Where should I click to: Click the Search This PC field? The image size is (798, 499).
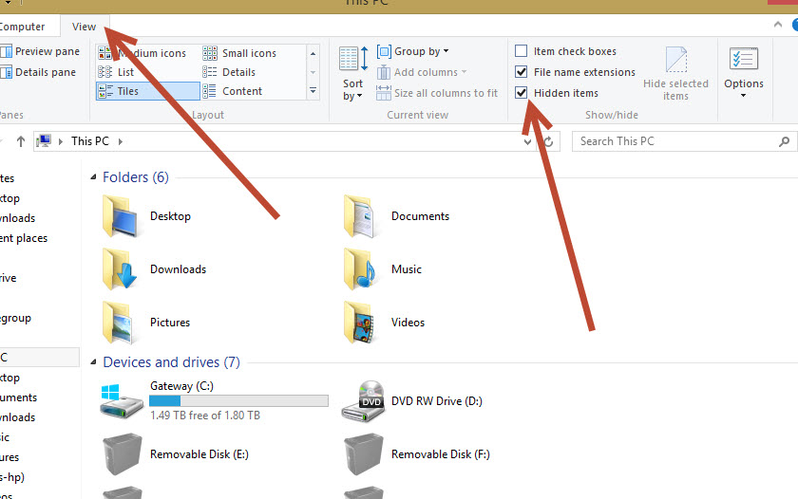coord(674,141)
